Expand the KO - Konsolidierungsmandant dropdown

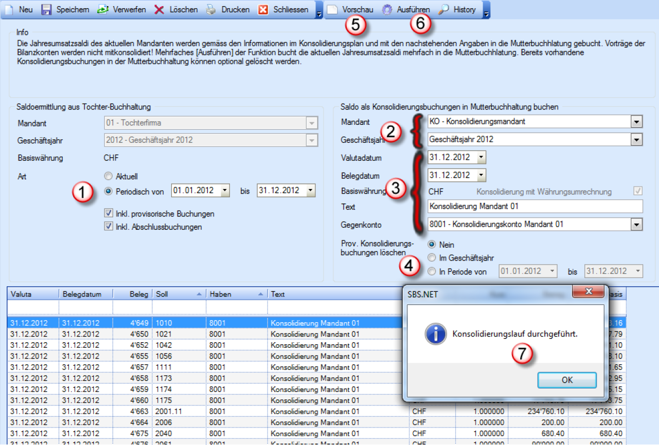(x=637, y=122)
